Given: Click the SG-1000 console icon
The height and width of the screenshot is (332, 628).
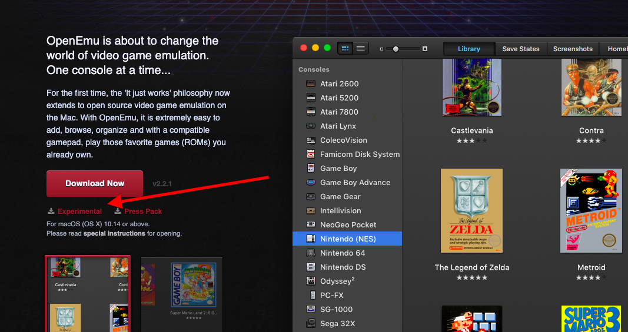Looking at the screenshot, I should (311, 309).
